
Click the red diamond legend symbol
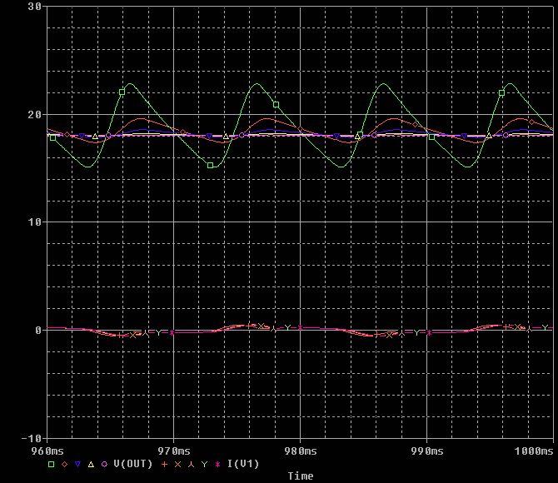click(x=64, y=464)
